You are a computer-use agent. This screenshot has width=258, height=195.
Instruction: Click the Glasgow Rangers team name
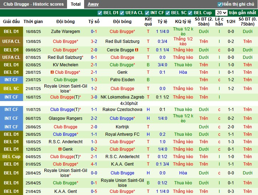click(x=65, y=118)
